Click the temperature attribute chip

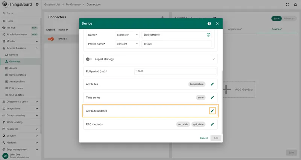click(197, 84)
